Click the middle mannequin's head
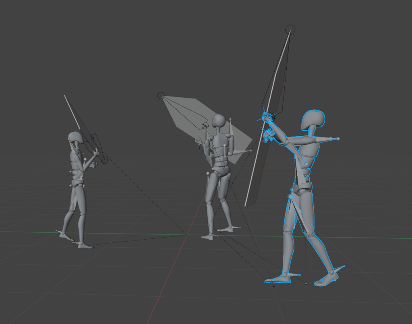This screenshot has height=324, width=412. pyautogui.click(x=219, y=120)
